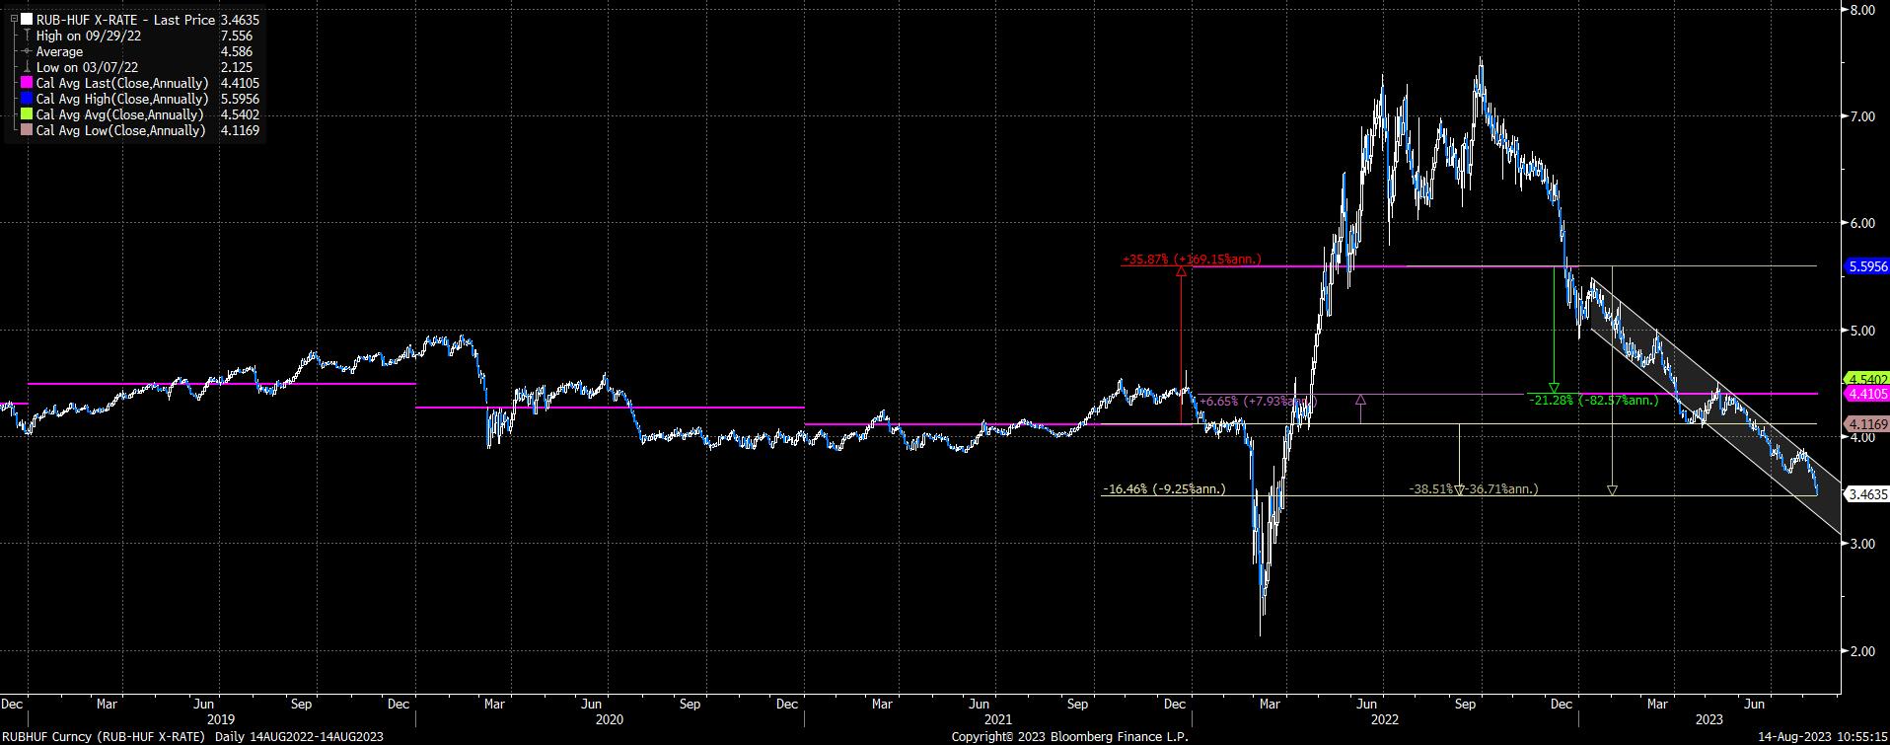The height and width of the screenshot is (745, 1890).
Task: Click the white RUB-HUF X-RATE series swatch
Action: coord(28,20)
